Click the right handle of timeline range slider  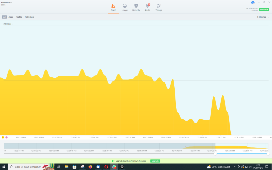click(268, 154)
